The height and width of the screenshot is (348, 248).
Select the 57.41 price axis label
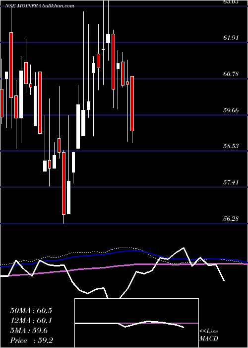(231, 182)
